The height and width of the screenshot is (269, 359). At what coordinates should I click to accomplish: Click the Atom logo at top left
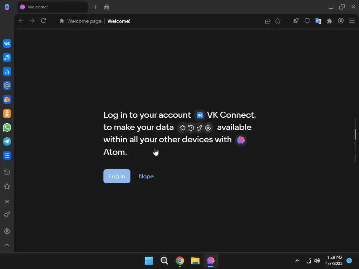(x=7, y=7)
